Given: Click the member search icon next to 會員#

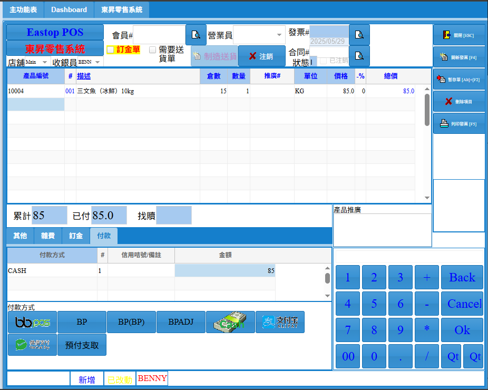Looking at the screenshot, I should coord(196,35).
